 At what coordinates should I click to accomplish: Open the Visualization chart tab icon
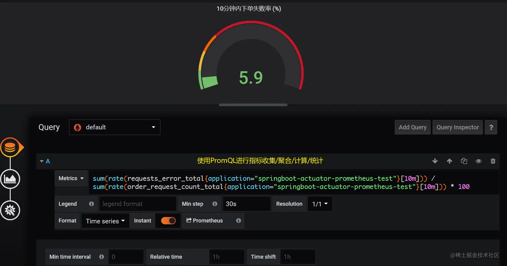(x=10, y=179)
